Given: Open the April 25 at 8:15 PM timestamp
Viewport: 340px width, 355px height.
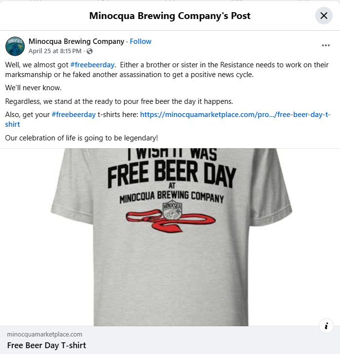Looking at the screenshot, I should pyautogui.click(x=55, y=51).
